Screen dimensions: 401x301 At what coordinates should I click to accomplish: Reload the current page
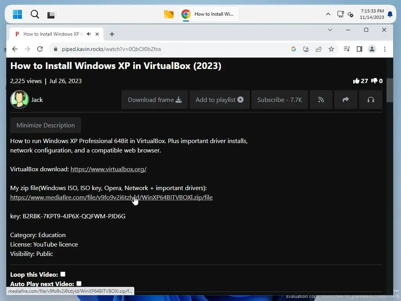point(40,49)
